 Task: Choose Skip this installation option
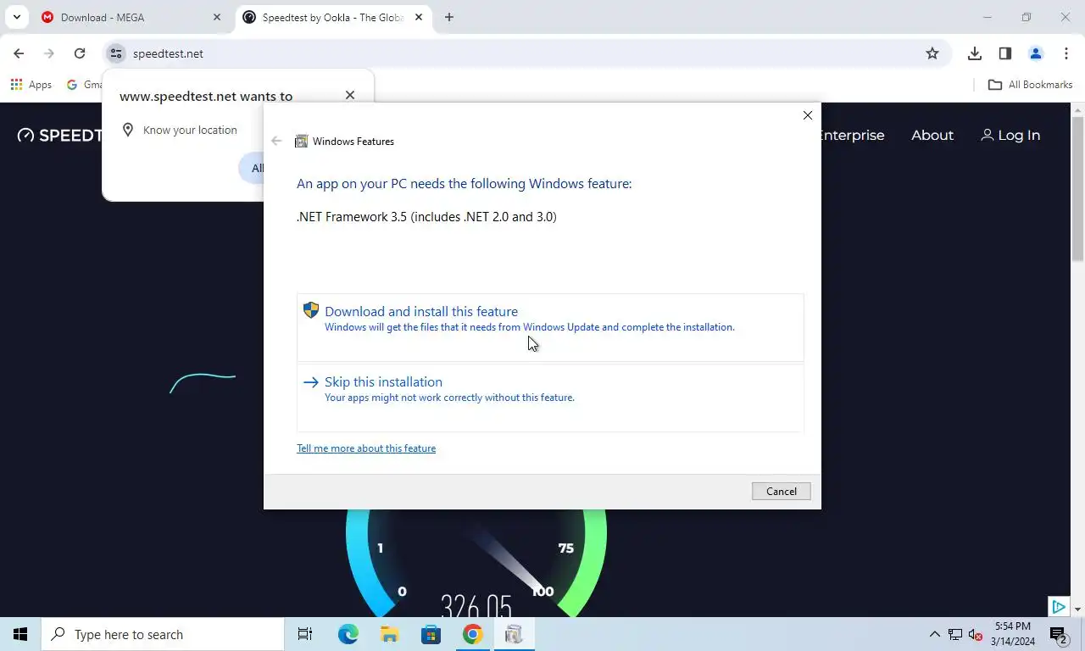(550, 398)
